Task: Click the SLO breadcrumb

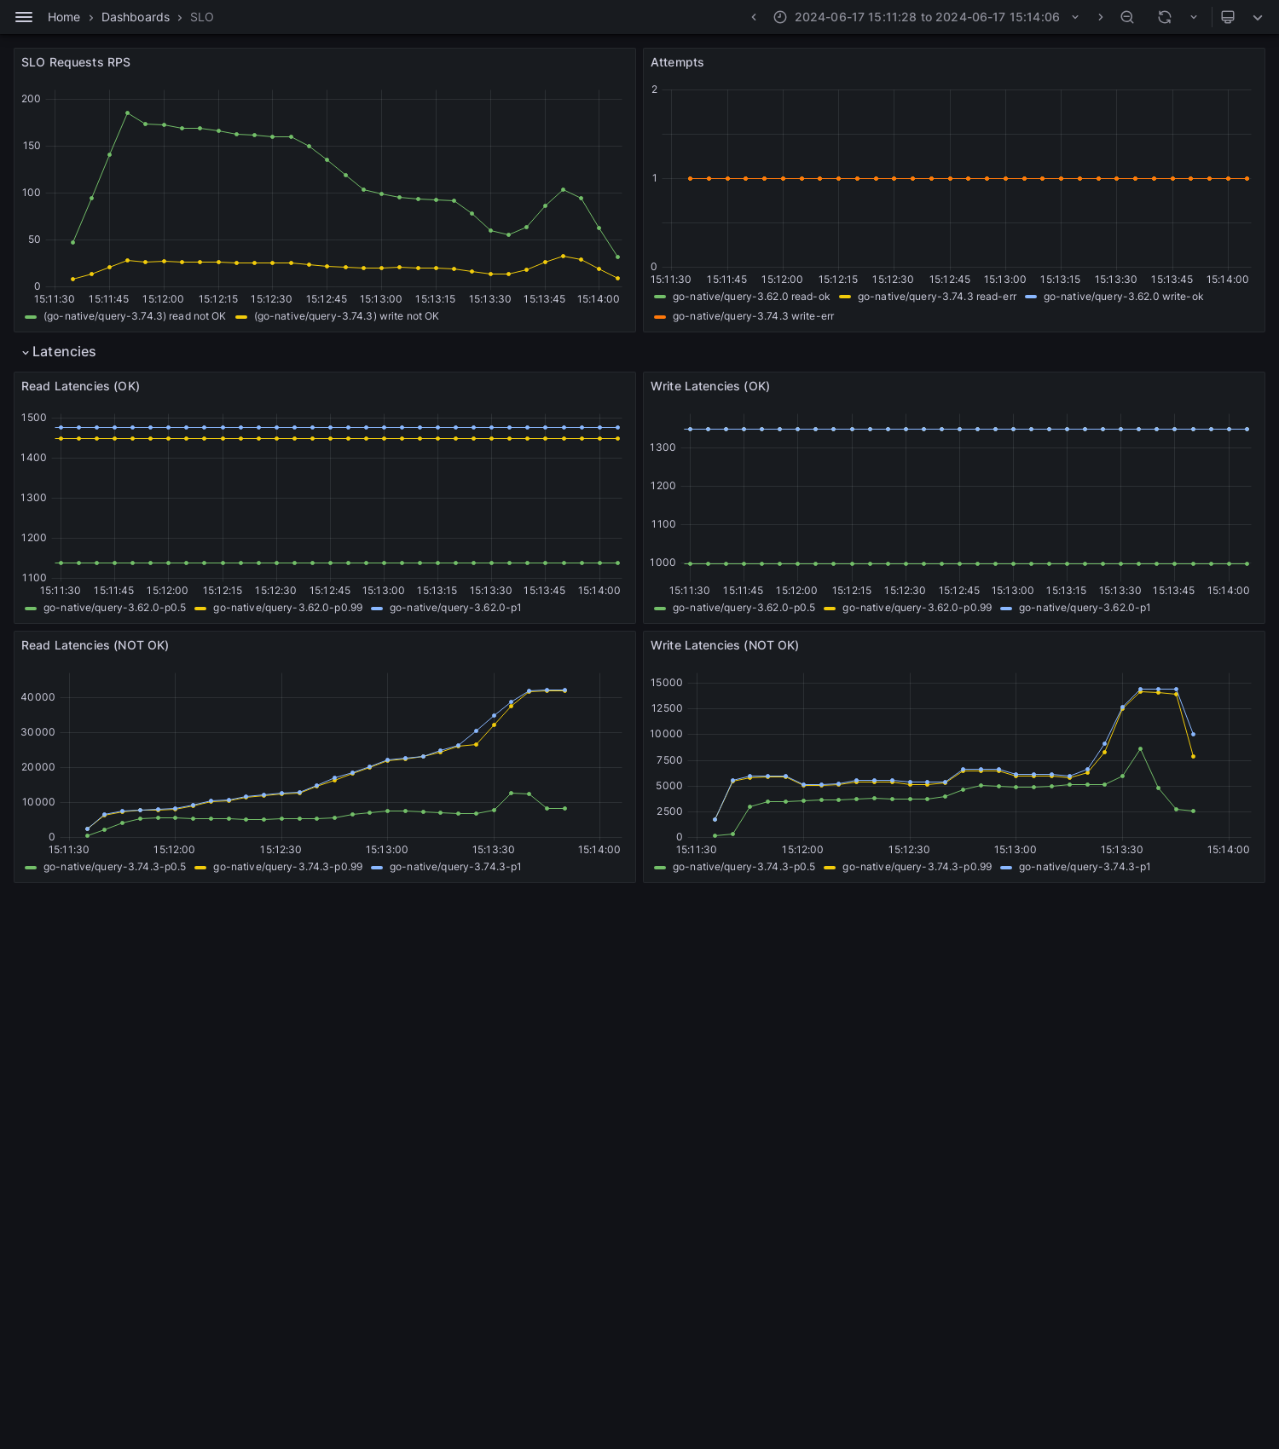Action: tap(202, 17)
